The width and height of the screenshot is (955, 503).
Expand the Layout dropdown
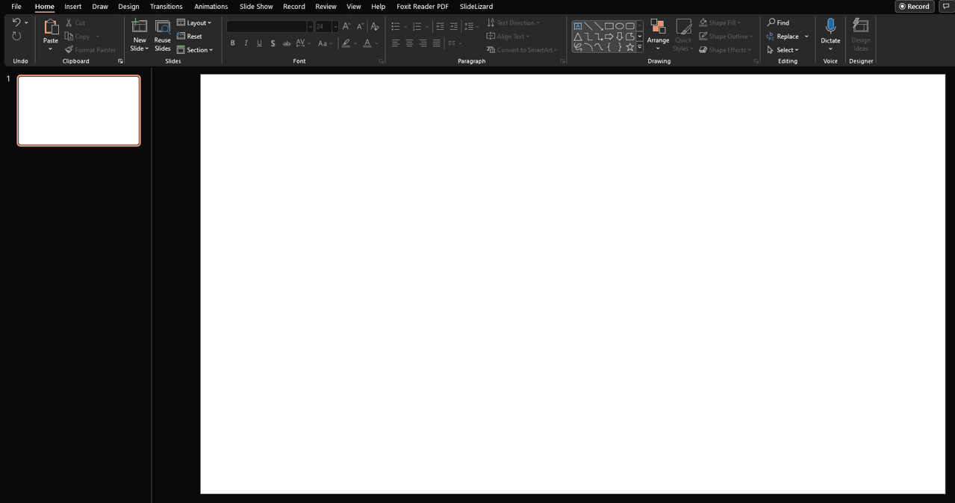pyautogui.click(x=194, y=22)
